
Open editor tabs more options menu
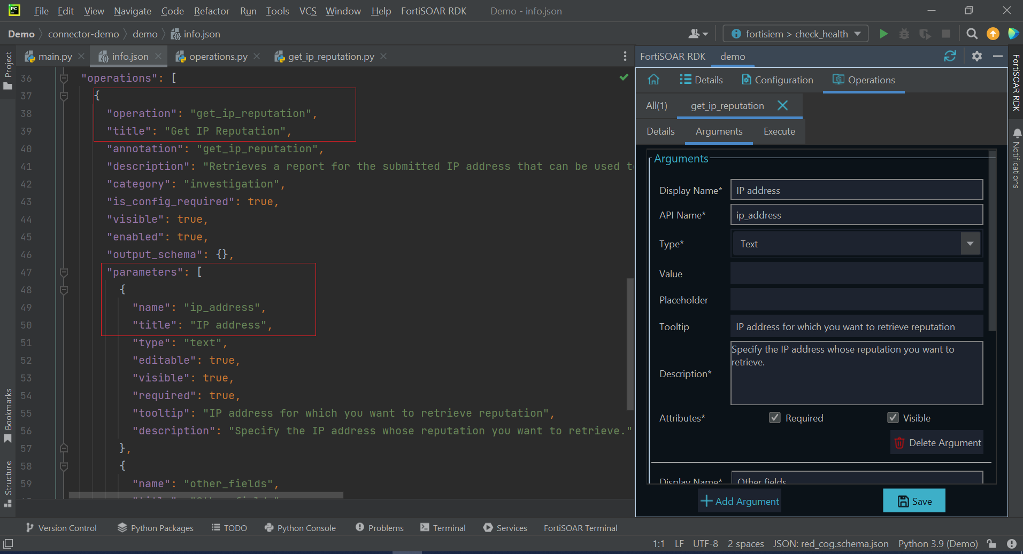point(625,56)
